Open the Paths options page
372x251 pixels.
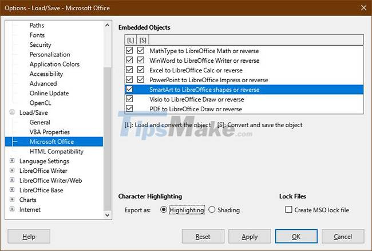pyautogui.click(x=37, y=25)
